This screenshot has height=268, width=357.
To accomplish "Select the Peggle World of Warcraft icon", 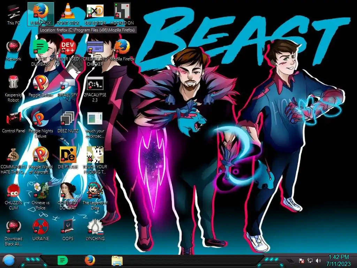I will click(x=41, y=161).
